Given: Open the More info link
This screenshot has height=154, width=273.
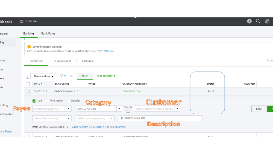Looking at the screenshot, I should tap(109, 51).
